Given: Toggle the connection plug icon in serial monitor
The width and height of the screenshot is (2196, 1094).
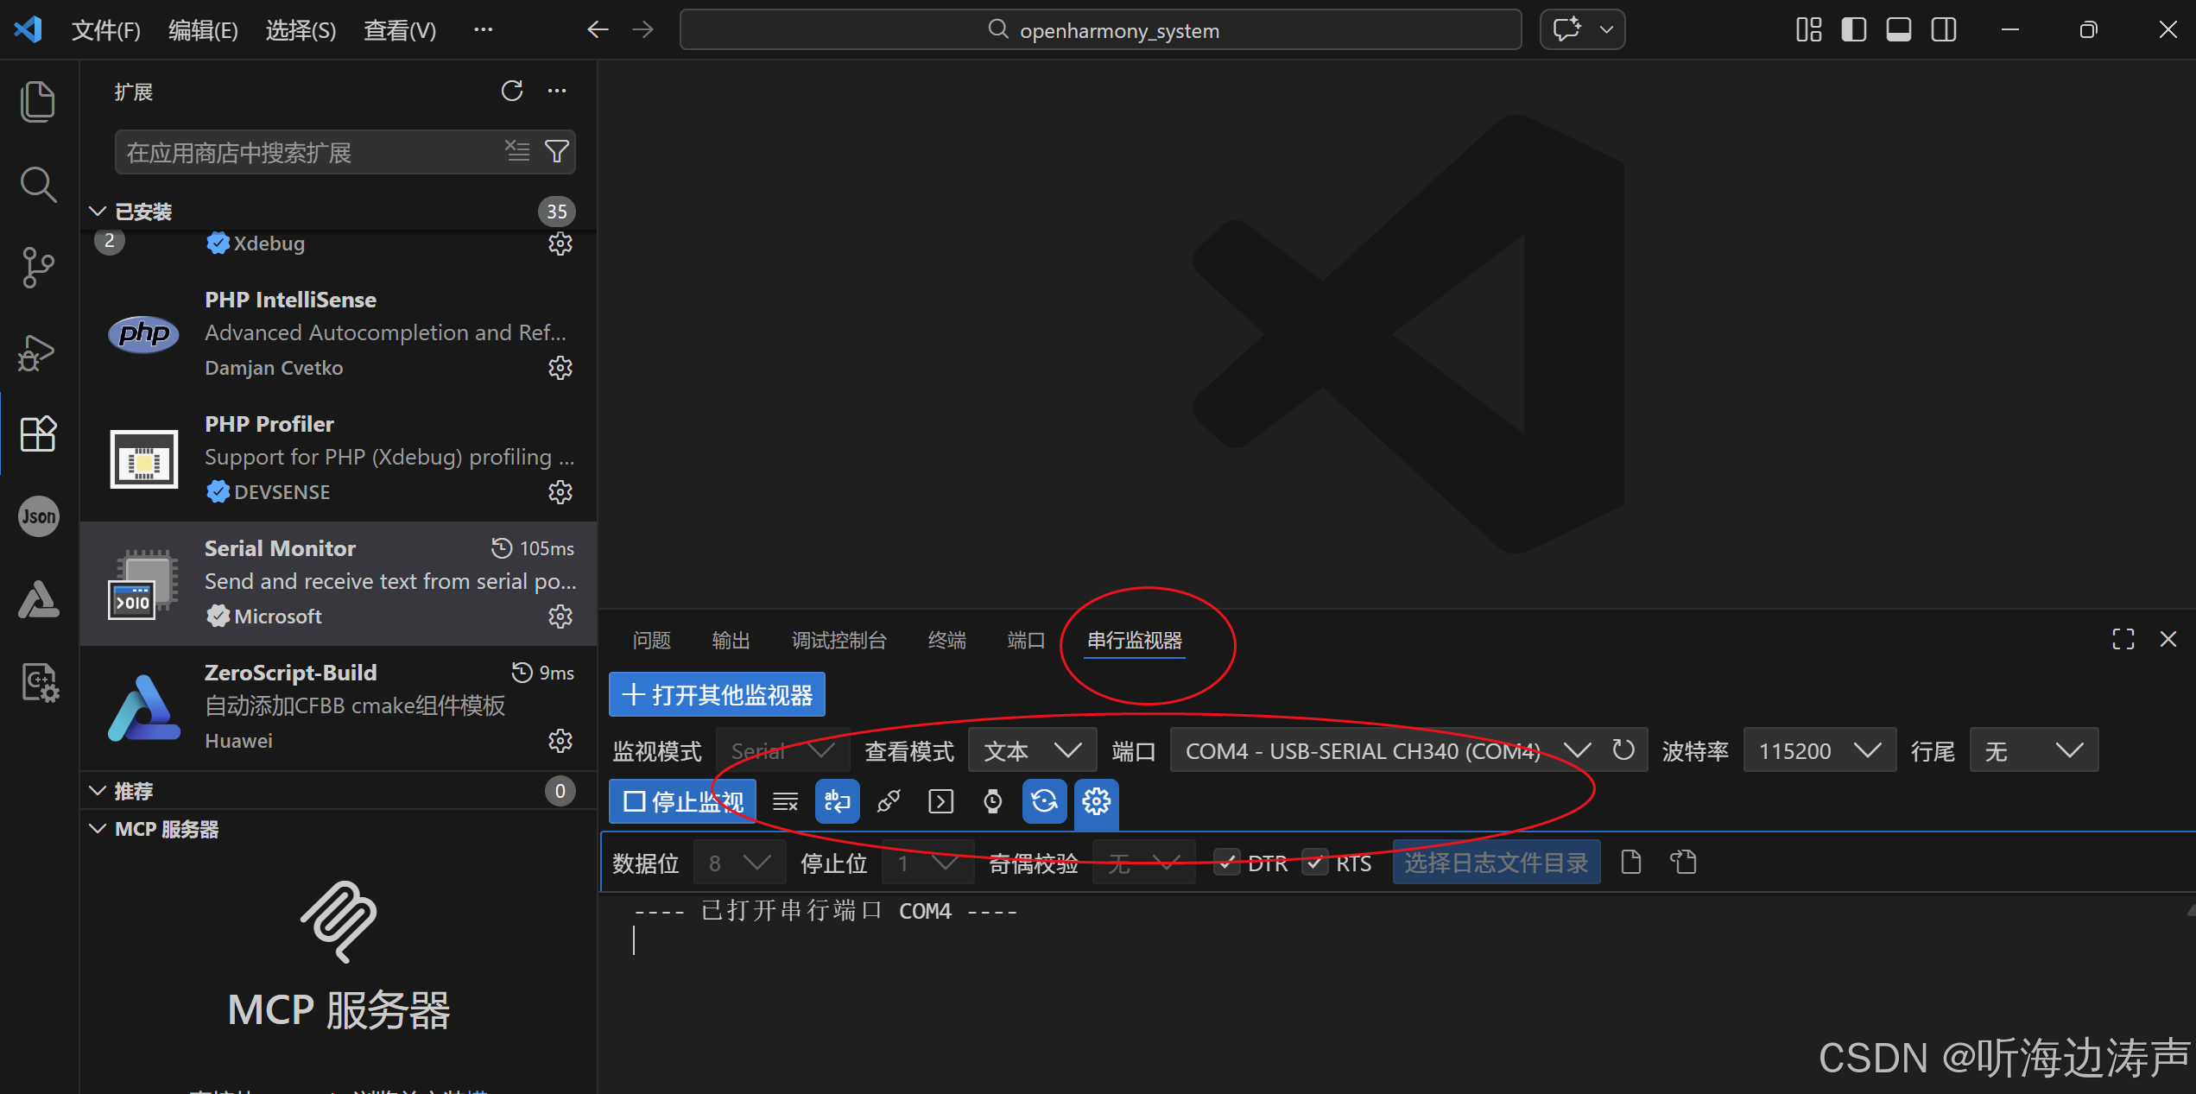Looking at the screenshot, I should point(889,802).
